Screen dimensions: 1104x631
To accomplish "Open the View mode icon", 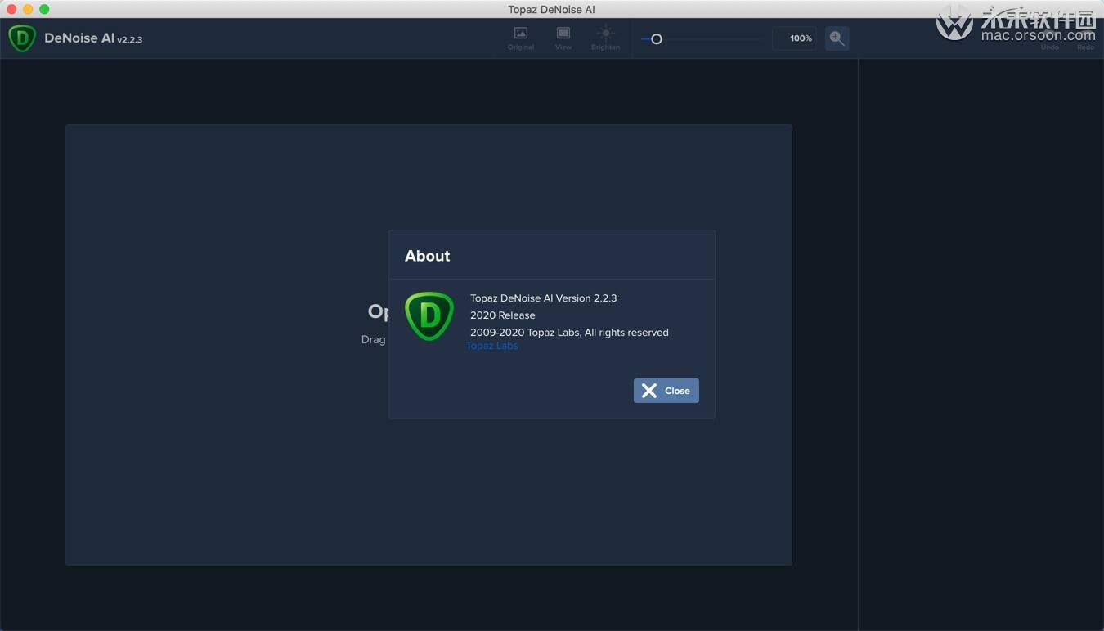I will pos(563,38).
